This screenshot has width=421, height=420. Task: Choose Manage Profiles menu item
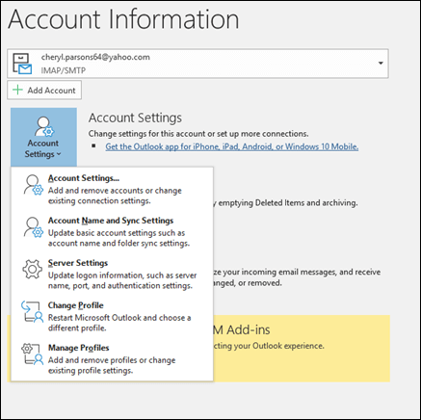pyautogui.click(x=112, y=358)
